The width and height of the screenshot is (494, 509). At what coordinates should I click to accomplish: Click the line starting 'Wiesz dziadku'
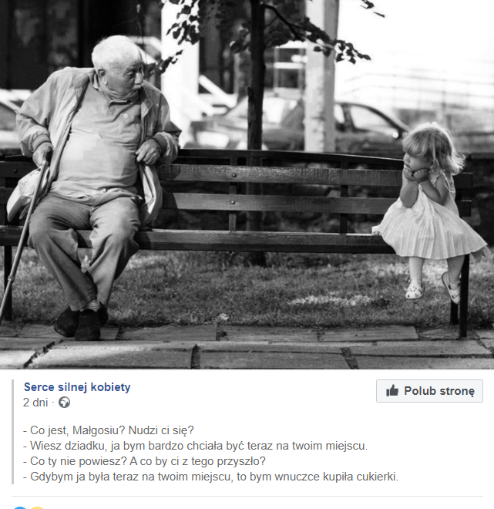[x=195, y=446]
